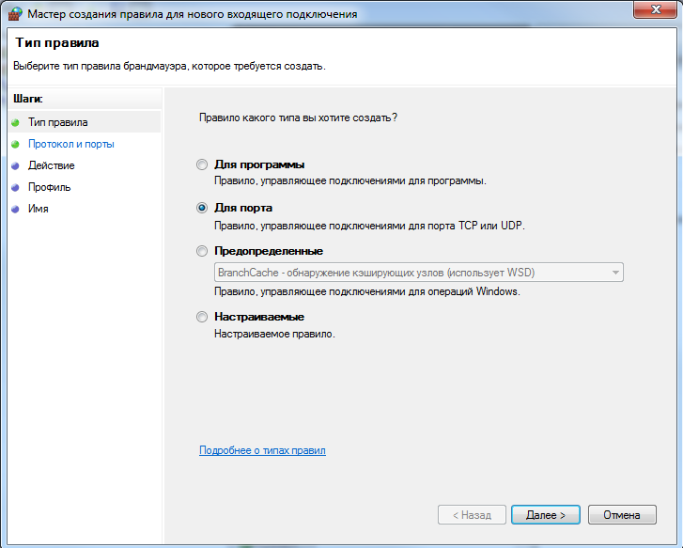The width and height of the screenshot is (683, 548).
Task: Close the wizard window with X
Action: point(655,9)
